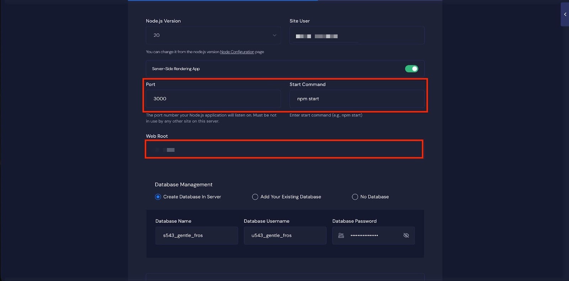569x281 pixels.
Task: Click the Site User input field
Action: point(357,35)
